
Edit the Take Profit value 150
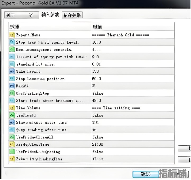coord(96,71)
